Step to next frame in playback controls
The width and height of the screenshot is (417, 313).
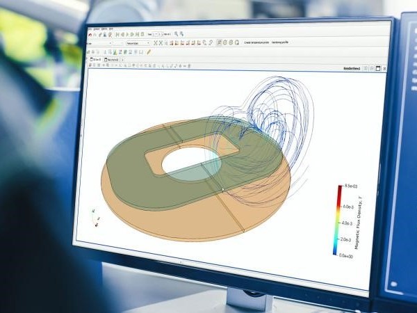(x=132, y=34)
